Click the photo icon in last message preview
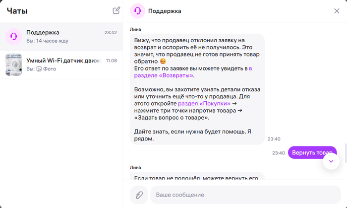Screen dimensions: 347x208 [39, 69]
